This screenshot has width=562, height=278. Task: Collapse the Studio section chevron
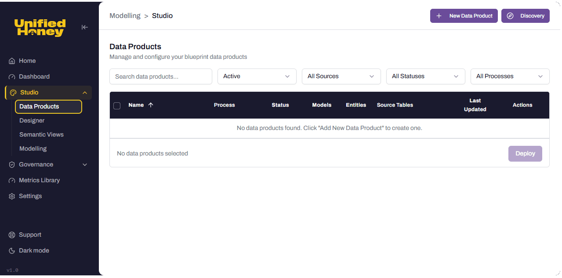pos(85,93)
